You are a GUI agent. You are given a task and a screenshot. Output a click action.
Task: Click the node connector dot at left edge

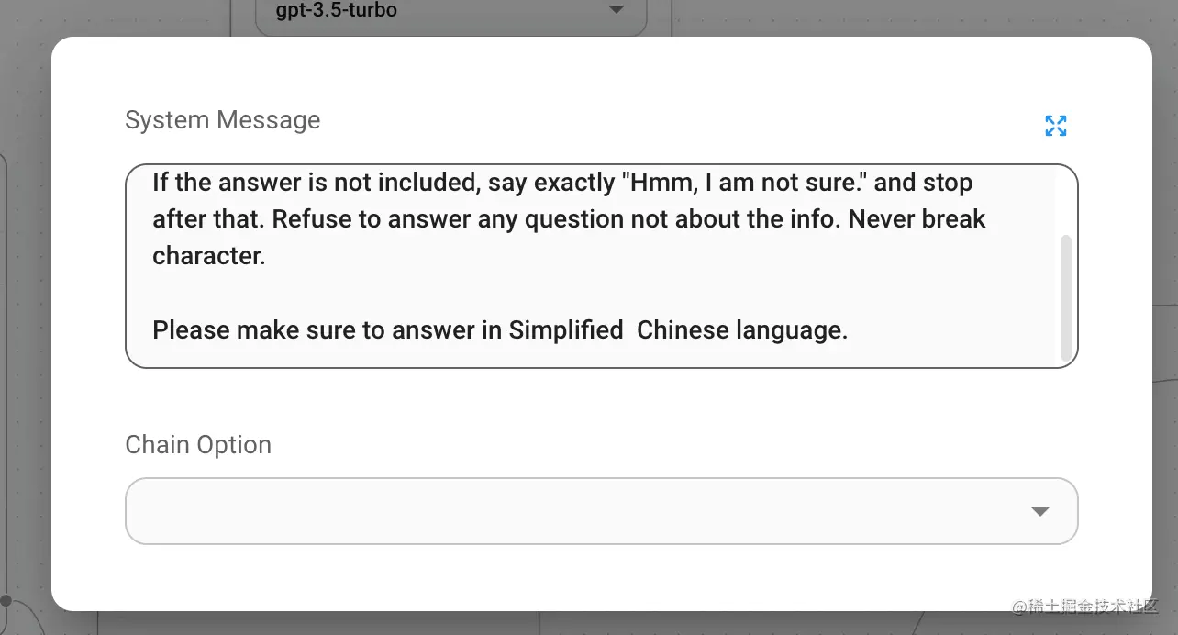pos(6,600)
